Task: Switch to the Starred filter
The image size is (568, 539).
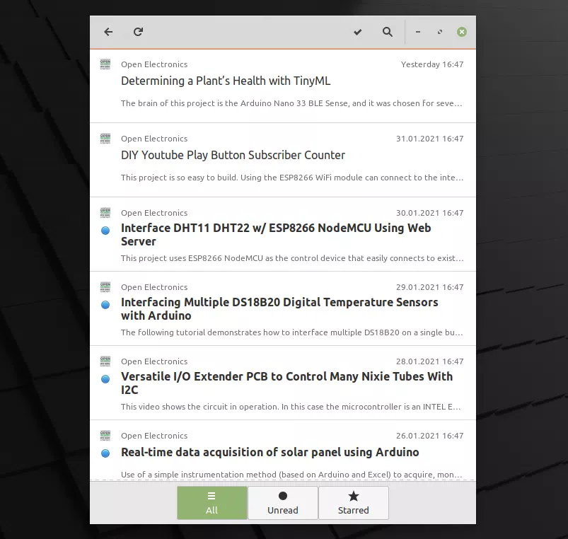Action: click(x=354, y=503)
